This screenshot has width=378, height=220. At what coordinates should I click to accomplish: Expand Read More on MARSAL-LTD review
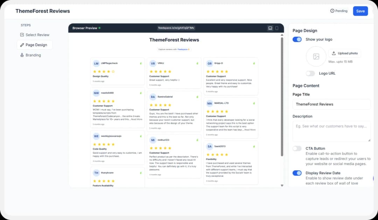tap(250, 130)
